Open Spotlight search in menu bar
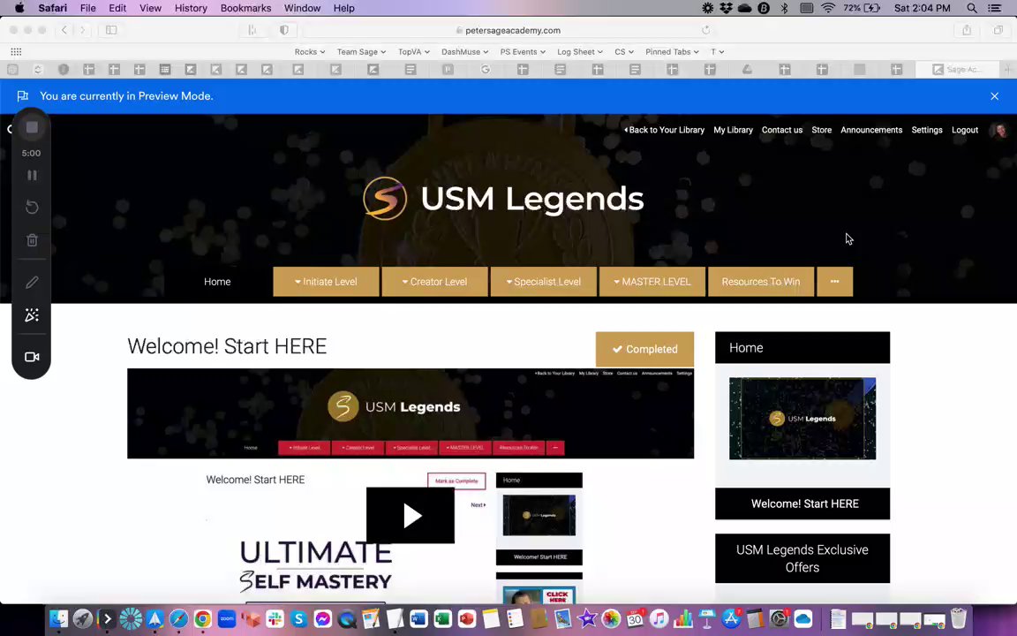Viewport: 1017px width, 636px height. pos(972,8)
